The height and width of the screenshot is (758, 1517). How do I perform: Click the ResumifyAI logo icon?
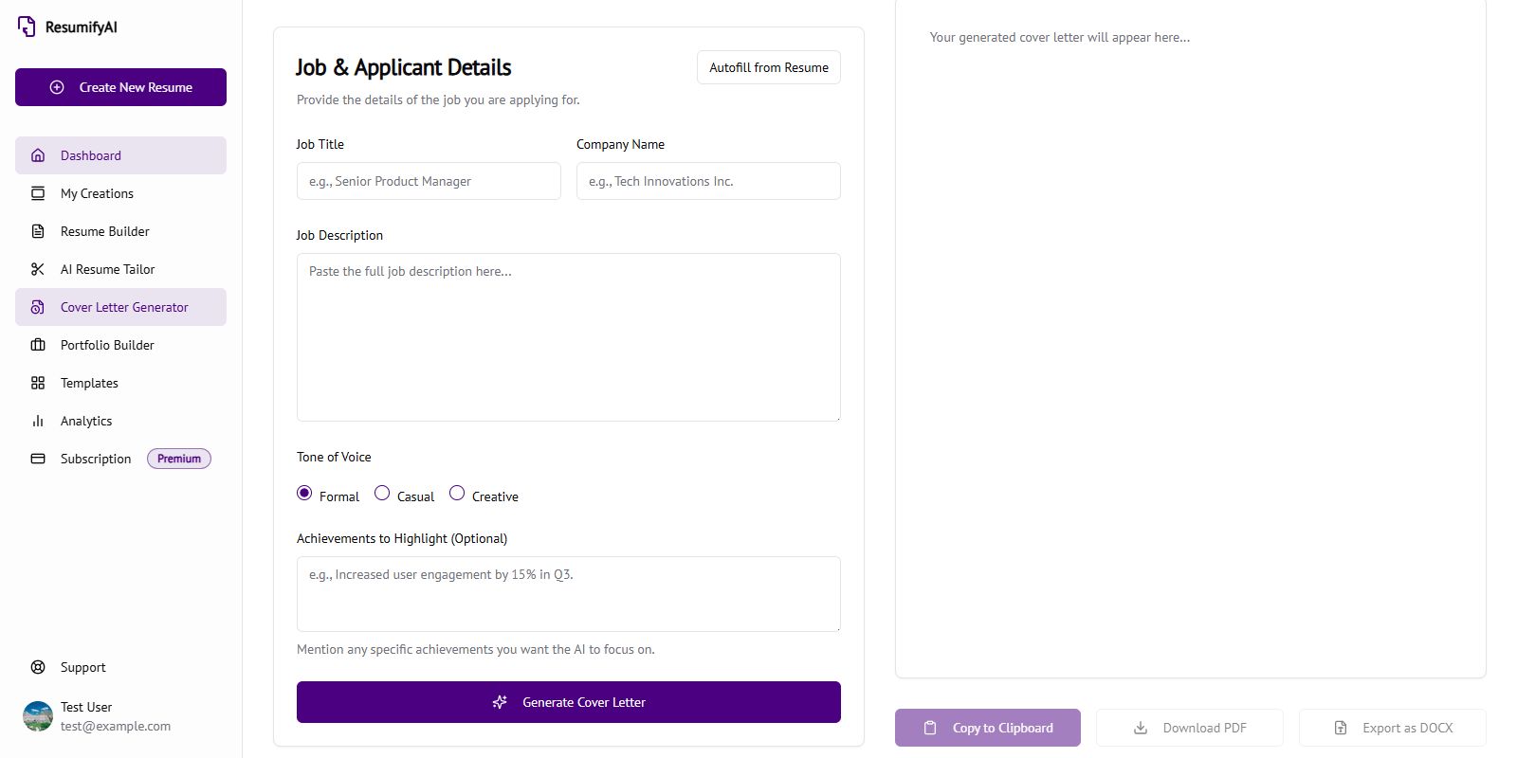(27, 27)
